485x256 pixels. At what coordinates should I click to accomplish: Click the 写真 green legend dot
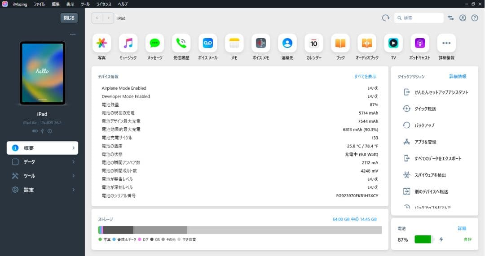[100, 239]
